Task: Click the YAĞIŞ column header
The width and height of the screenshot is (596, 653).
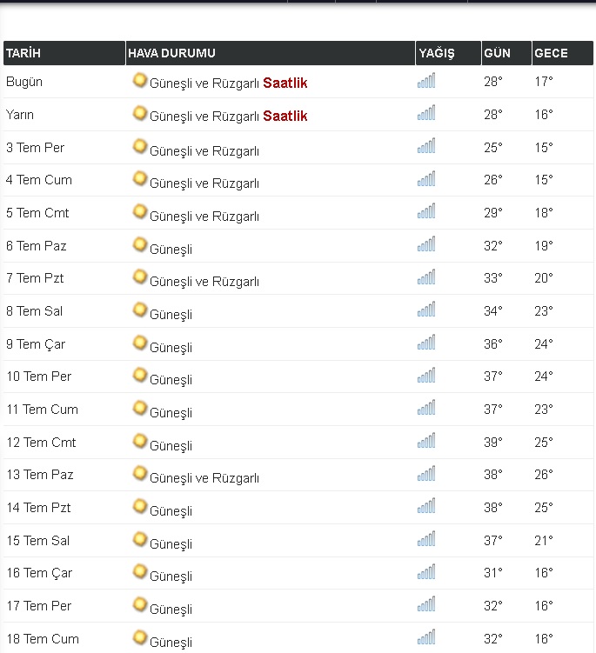Action: (436, 53)
